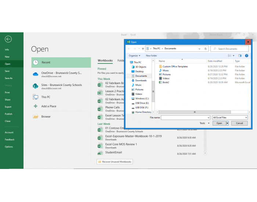Toggle the preview pane icon
Viewport: 257px width, 202px height.
[x=240, y=56]
